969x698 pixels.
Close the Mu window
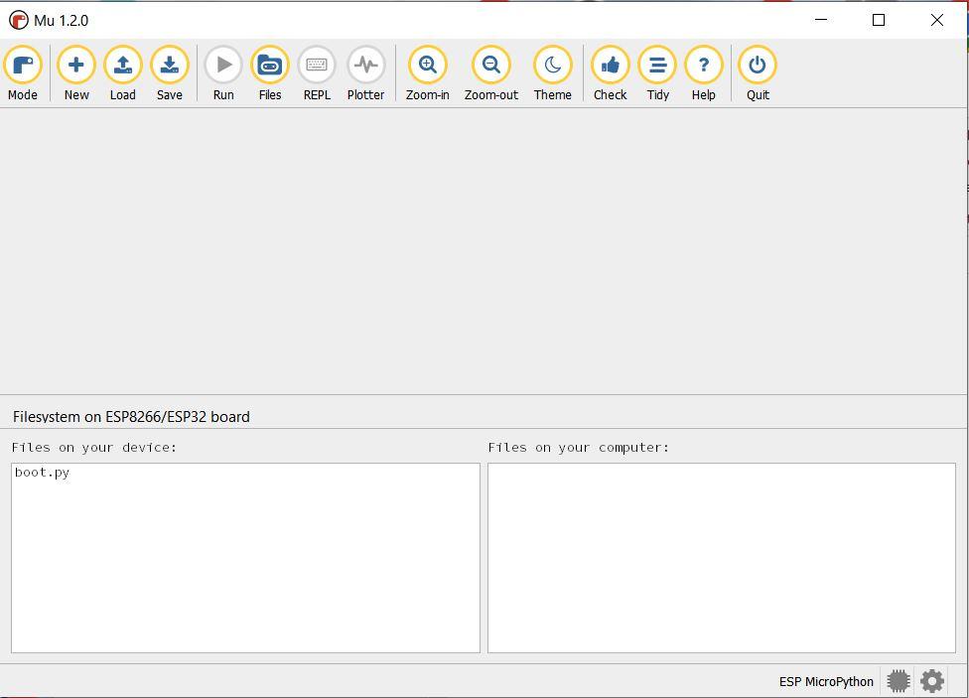click(x=937, y=20)
